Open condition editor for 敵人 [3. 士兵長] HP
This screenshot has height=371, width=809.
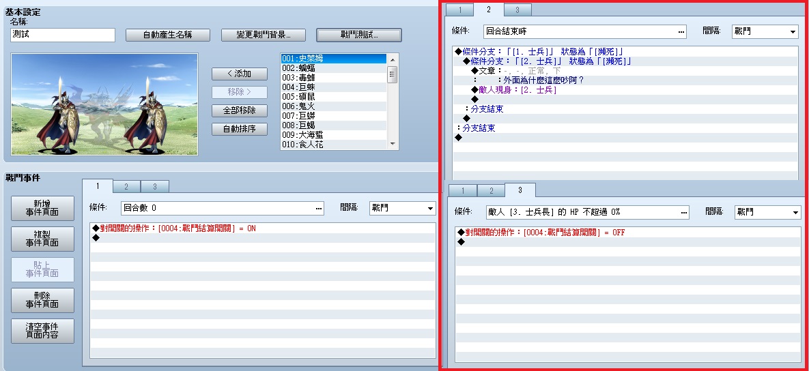pyautogui.click(x=684, y=212)
